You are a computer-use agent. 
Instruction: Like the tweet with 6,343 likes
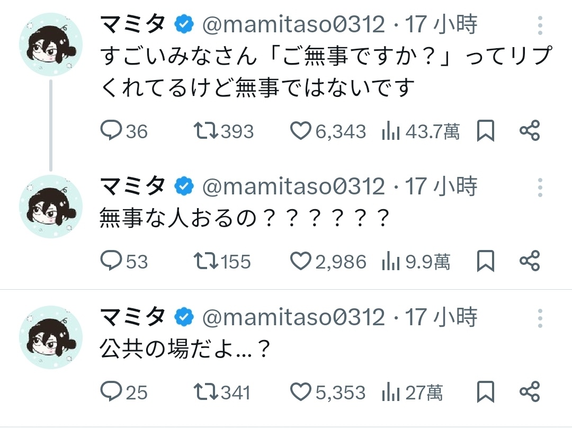301,131
